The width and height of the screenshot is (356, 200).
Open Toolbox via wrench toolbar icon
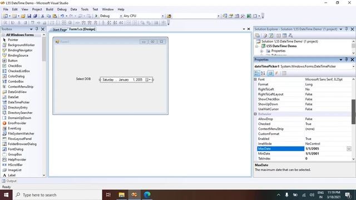click(243, 16)
